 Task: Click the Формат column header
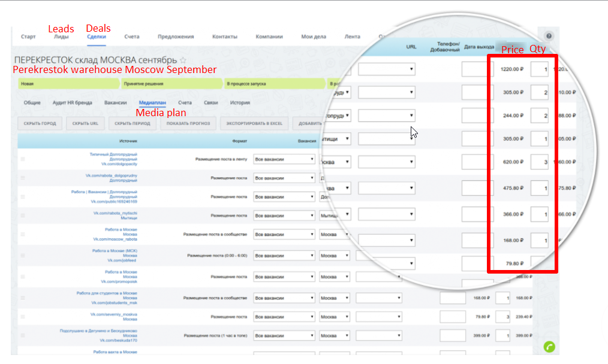point(240,141)
